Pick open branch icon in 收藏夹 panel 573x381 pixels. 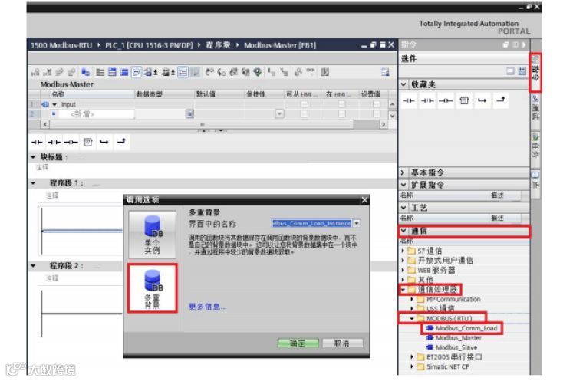click(482, 100)
